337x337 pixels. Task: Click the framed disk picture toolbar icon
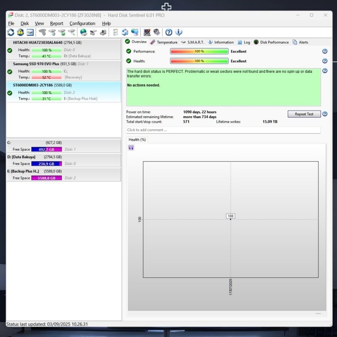pos(30,32)
